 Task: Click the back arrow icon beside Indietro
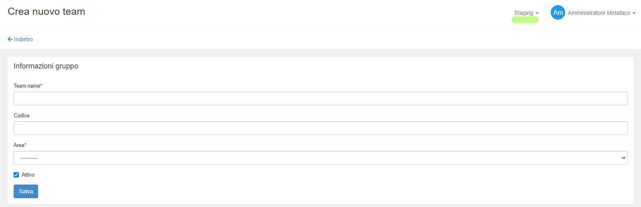[x=10, y=39]
